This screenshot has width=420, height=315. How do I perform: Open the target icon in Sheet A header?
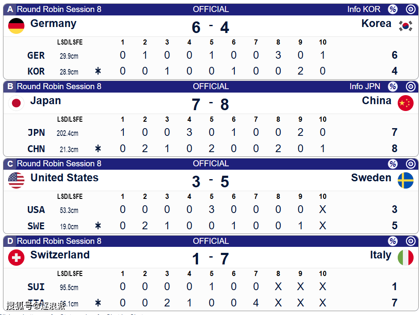[411, 9]
